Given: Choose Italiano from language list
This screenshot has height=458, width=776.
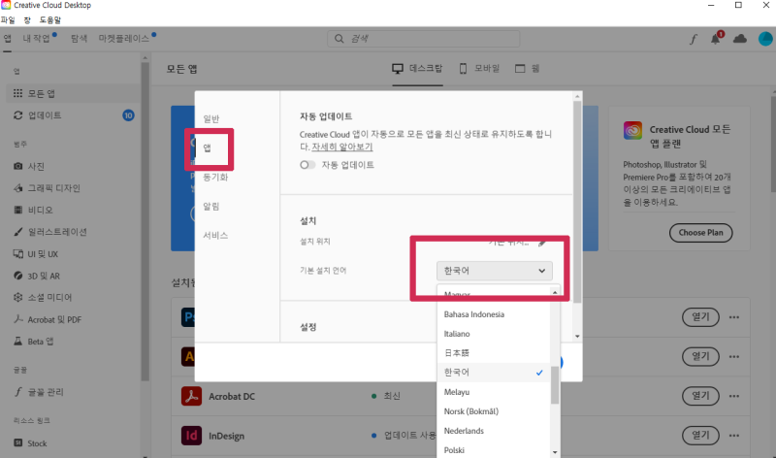Looking at the screenshot, I should click(494, 334).
